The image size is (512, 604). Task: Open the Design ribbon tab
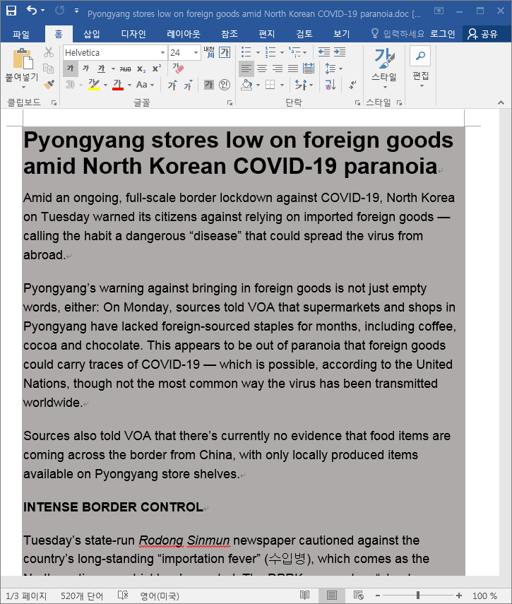tap(133, 34)
